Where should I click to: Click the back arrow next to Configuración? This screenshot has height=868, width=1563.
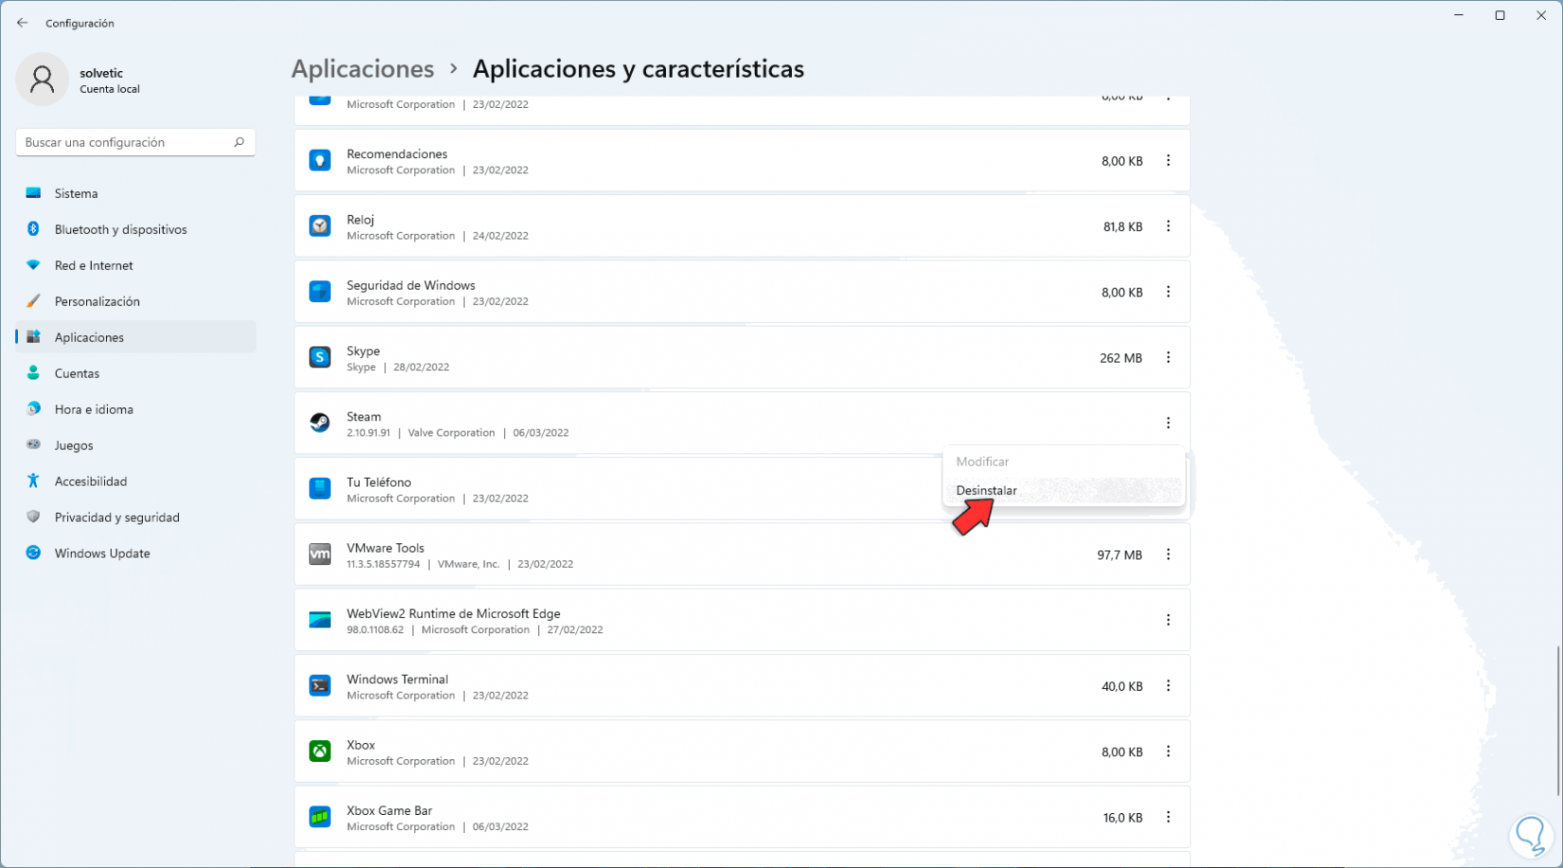(x=23, y=23)
